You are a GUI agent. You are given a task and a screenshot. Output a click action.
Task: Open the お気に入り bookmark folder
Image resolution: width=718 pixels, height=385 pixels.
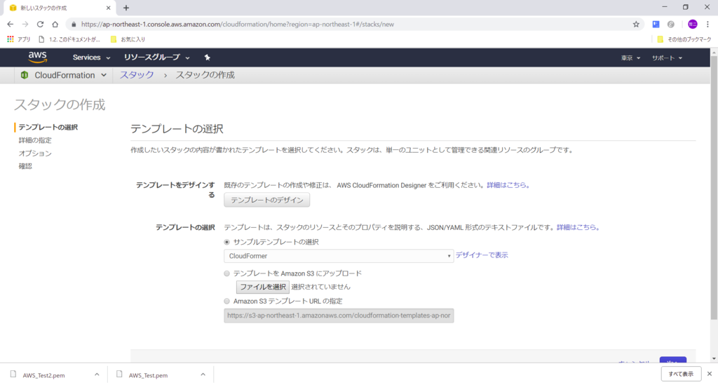[128, 39]
